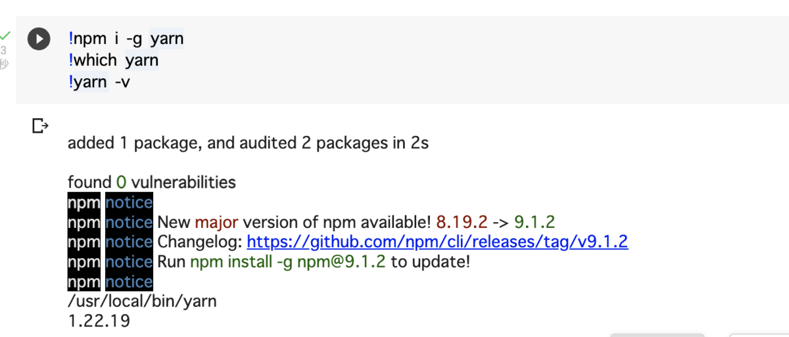Click the yarn version '1.22.19' output

[99, 321]
